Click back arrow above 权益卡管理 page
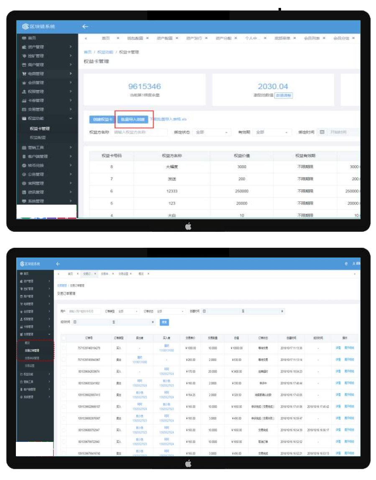The height and width of the screenshot is (480, 376). pos(85,27)
